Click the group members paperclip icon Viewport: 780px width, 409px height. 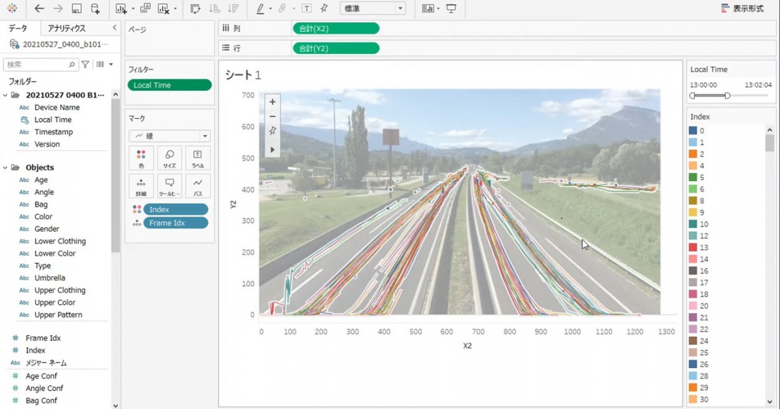pos(282,8)
